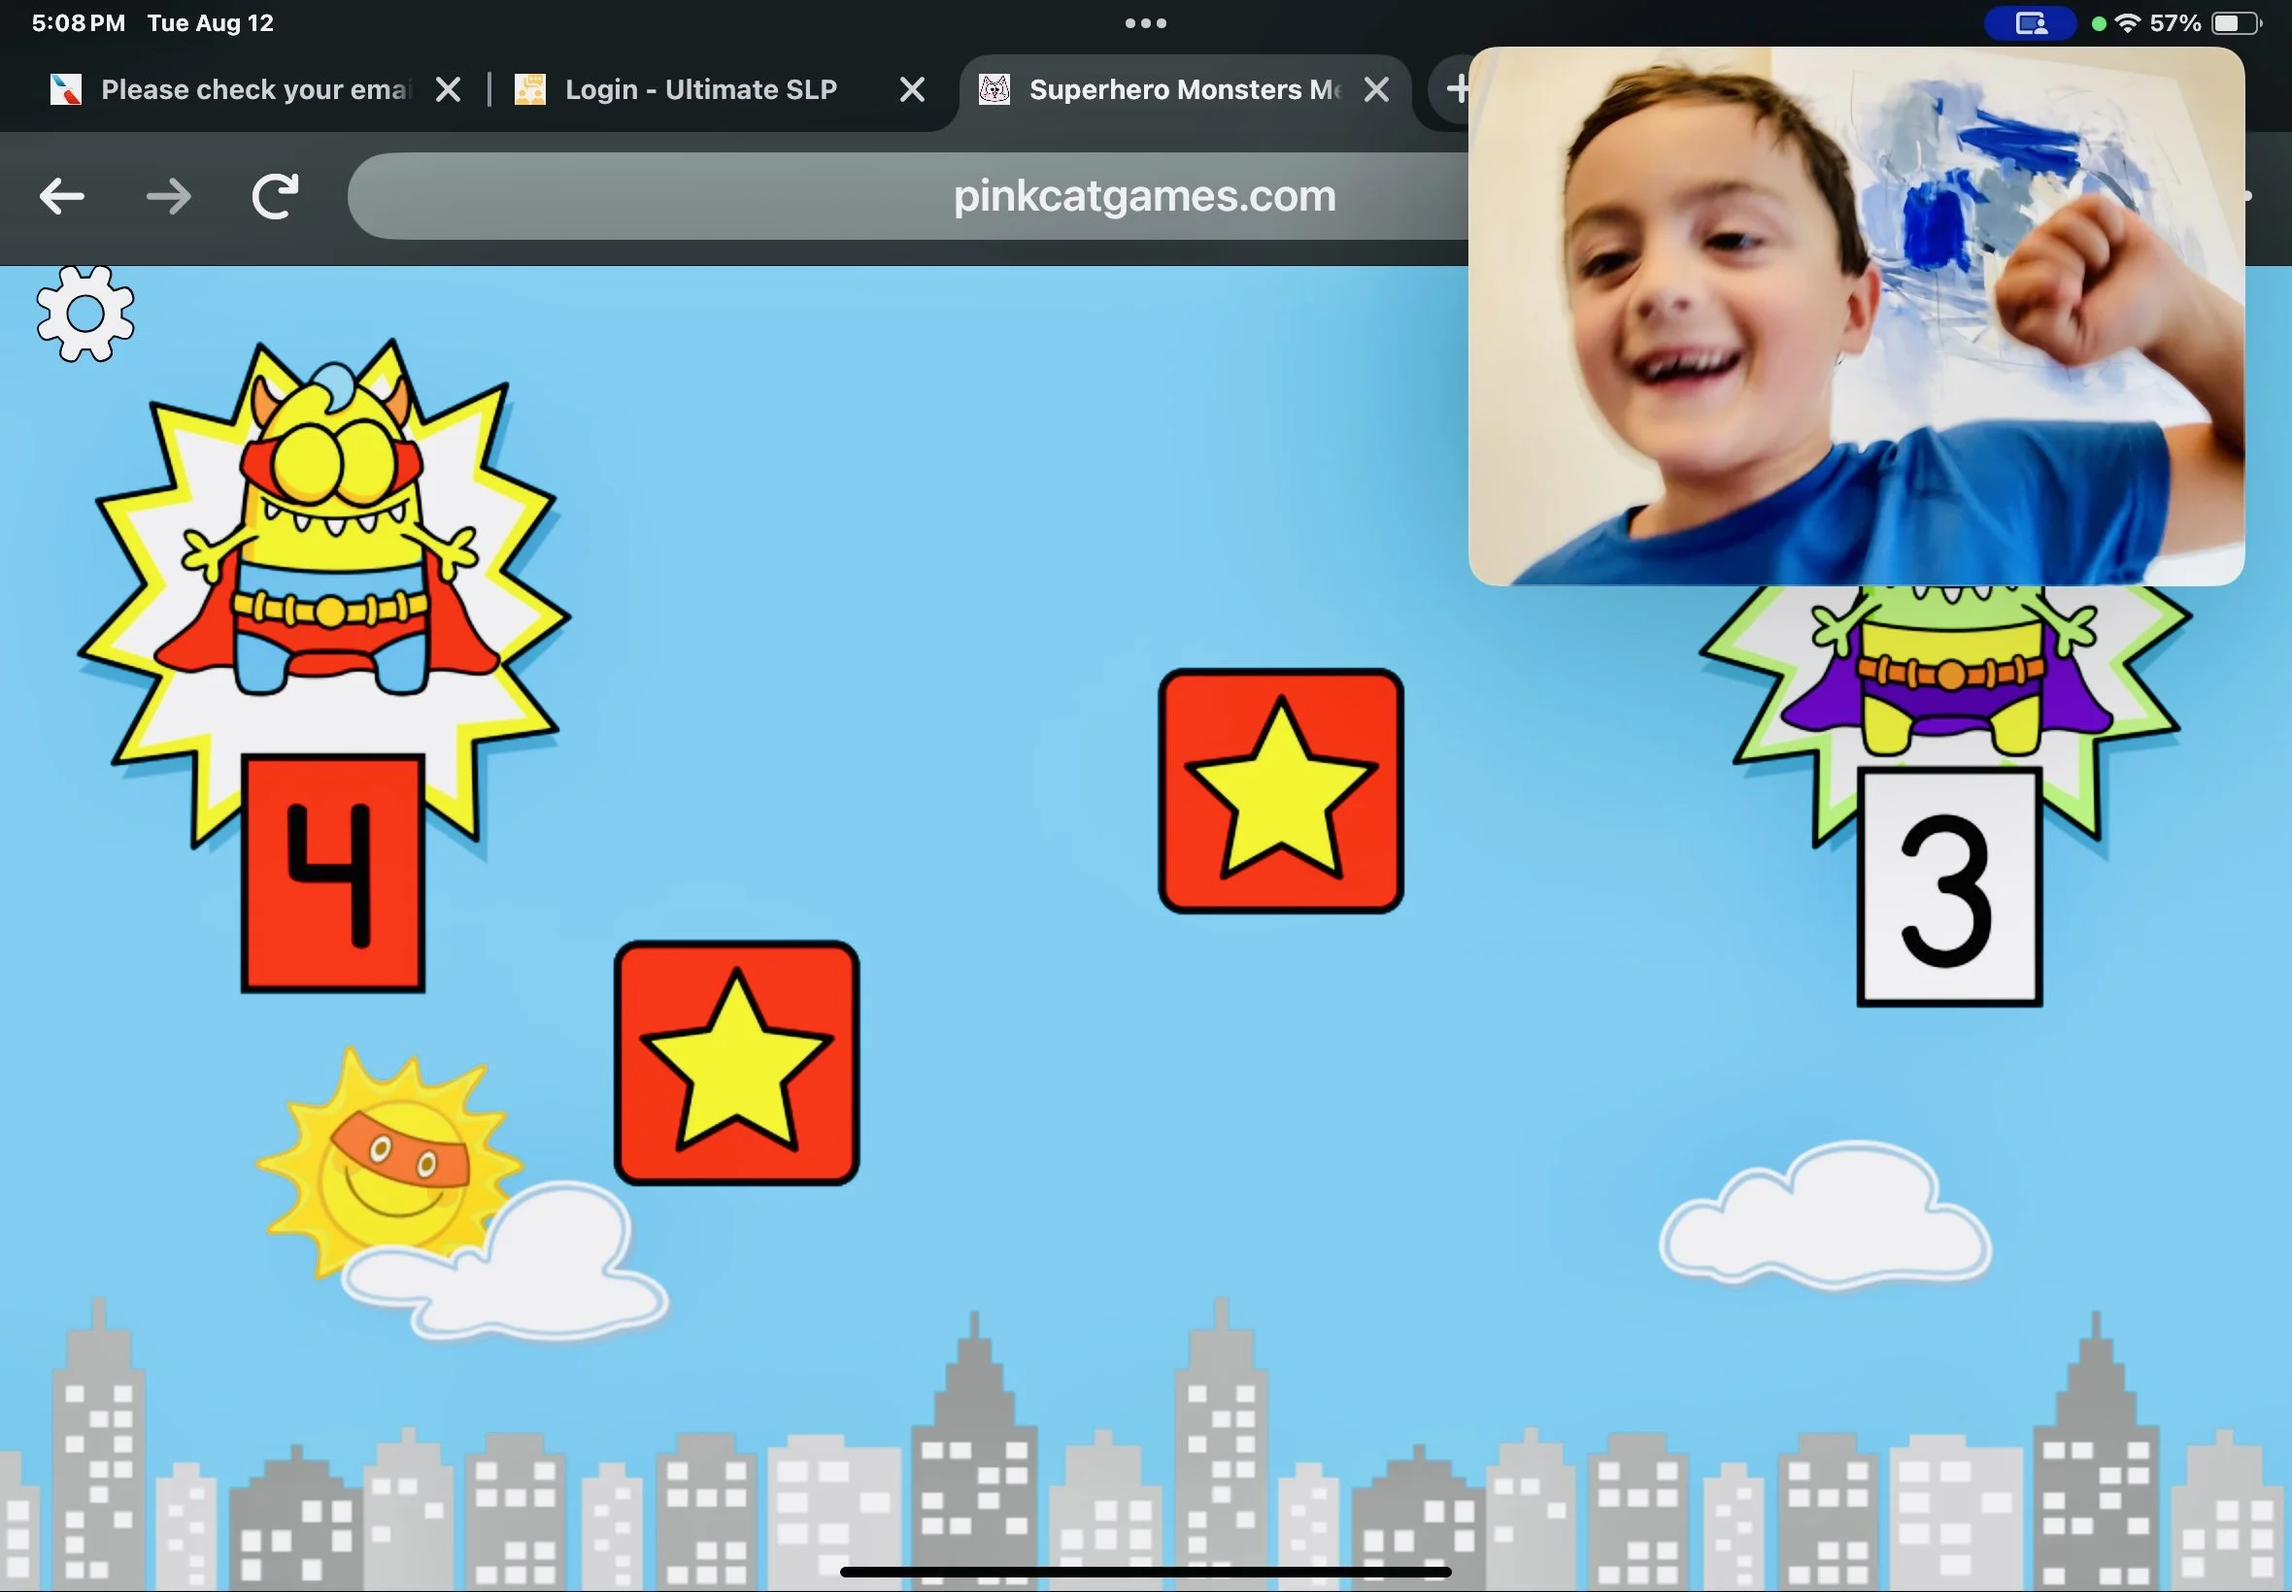Open the game settings gear
Screen dimensions: 2292x1592
tap(84, 315)
